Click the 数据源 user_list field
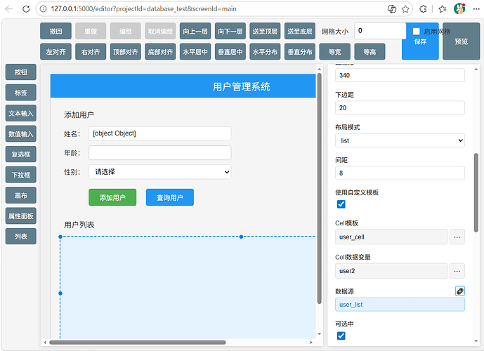 pyautogui.click(x=400, y=305)
